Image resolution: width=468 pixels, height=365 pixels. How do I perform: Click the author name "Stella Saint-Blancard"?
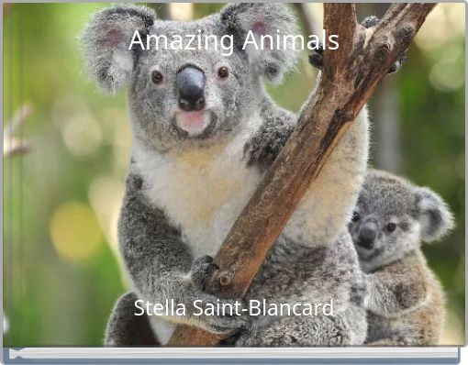234,307
